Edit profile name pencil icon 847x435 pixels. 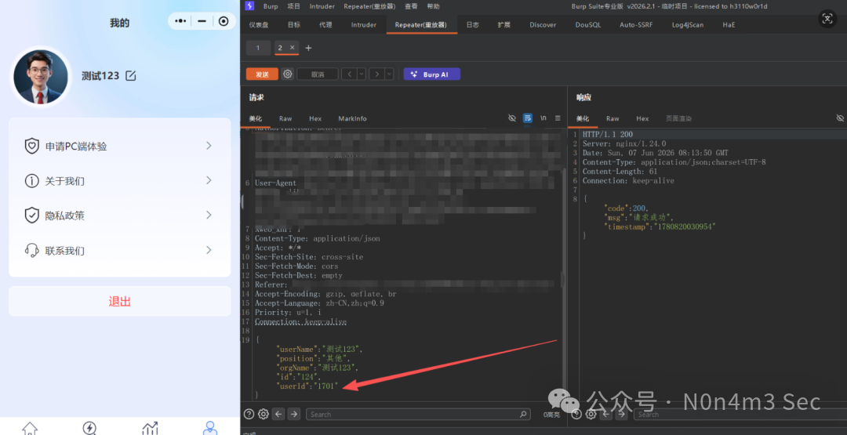(x=131, y=75)
